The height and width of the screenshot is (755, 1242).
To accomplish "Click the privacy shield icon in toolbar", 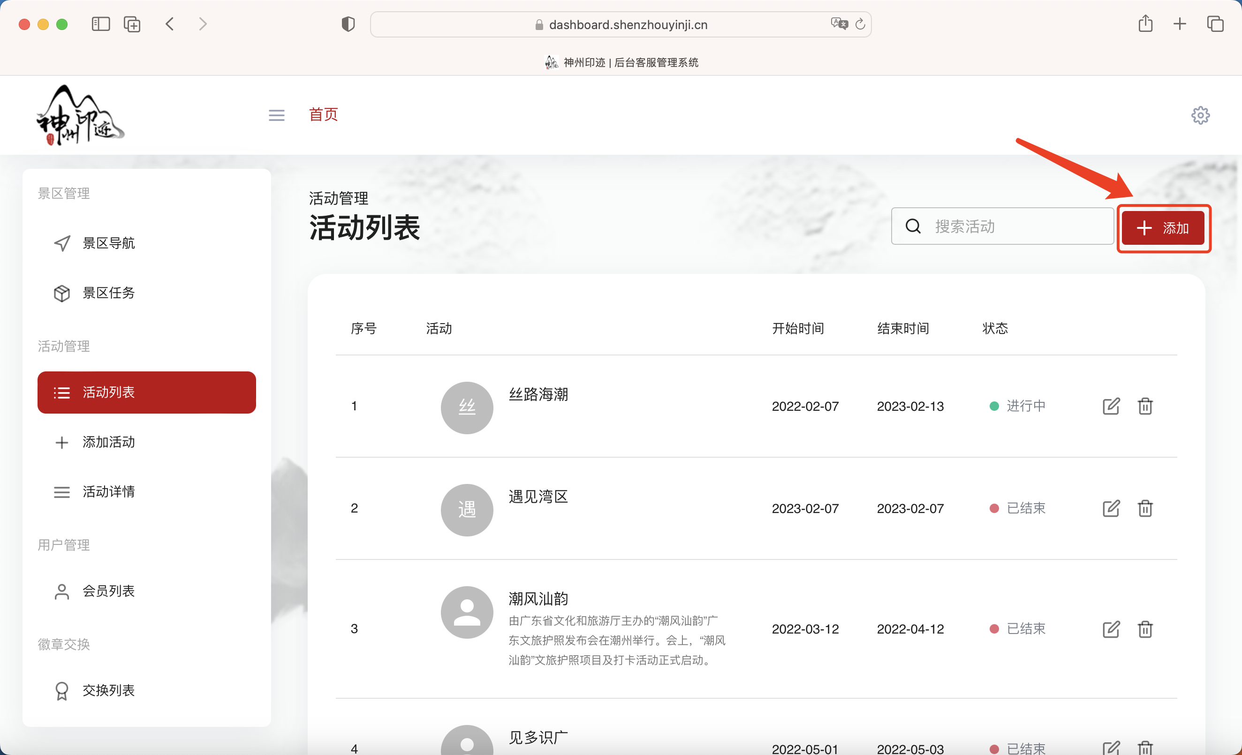I will coord(348,24).
